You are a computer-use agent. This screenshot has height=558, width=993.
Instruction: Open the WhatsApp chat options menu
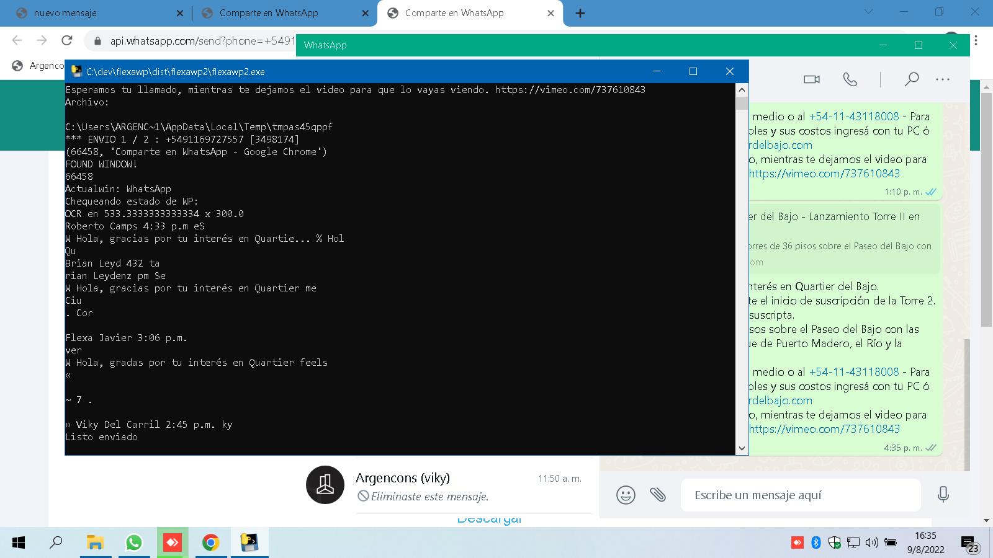pos(943,79)
